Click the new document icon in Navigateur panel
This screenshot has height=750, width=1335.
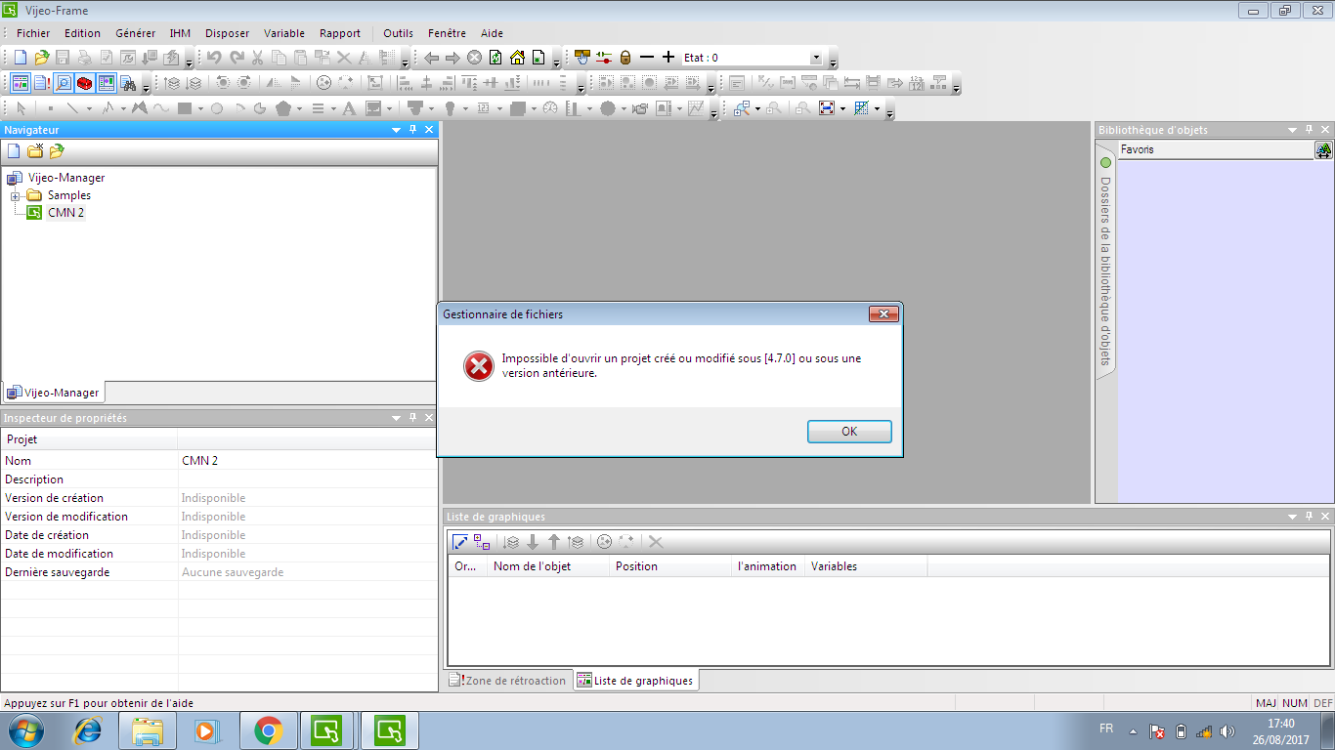(14, 150)
